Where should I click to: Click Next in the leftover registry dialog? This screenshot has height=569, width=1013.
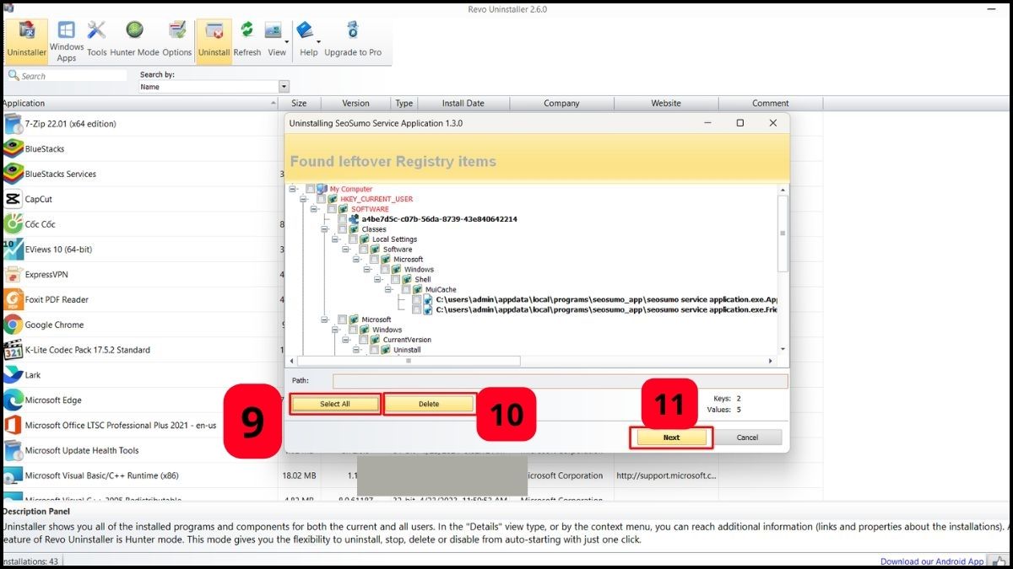point(671,437)
